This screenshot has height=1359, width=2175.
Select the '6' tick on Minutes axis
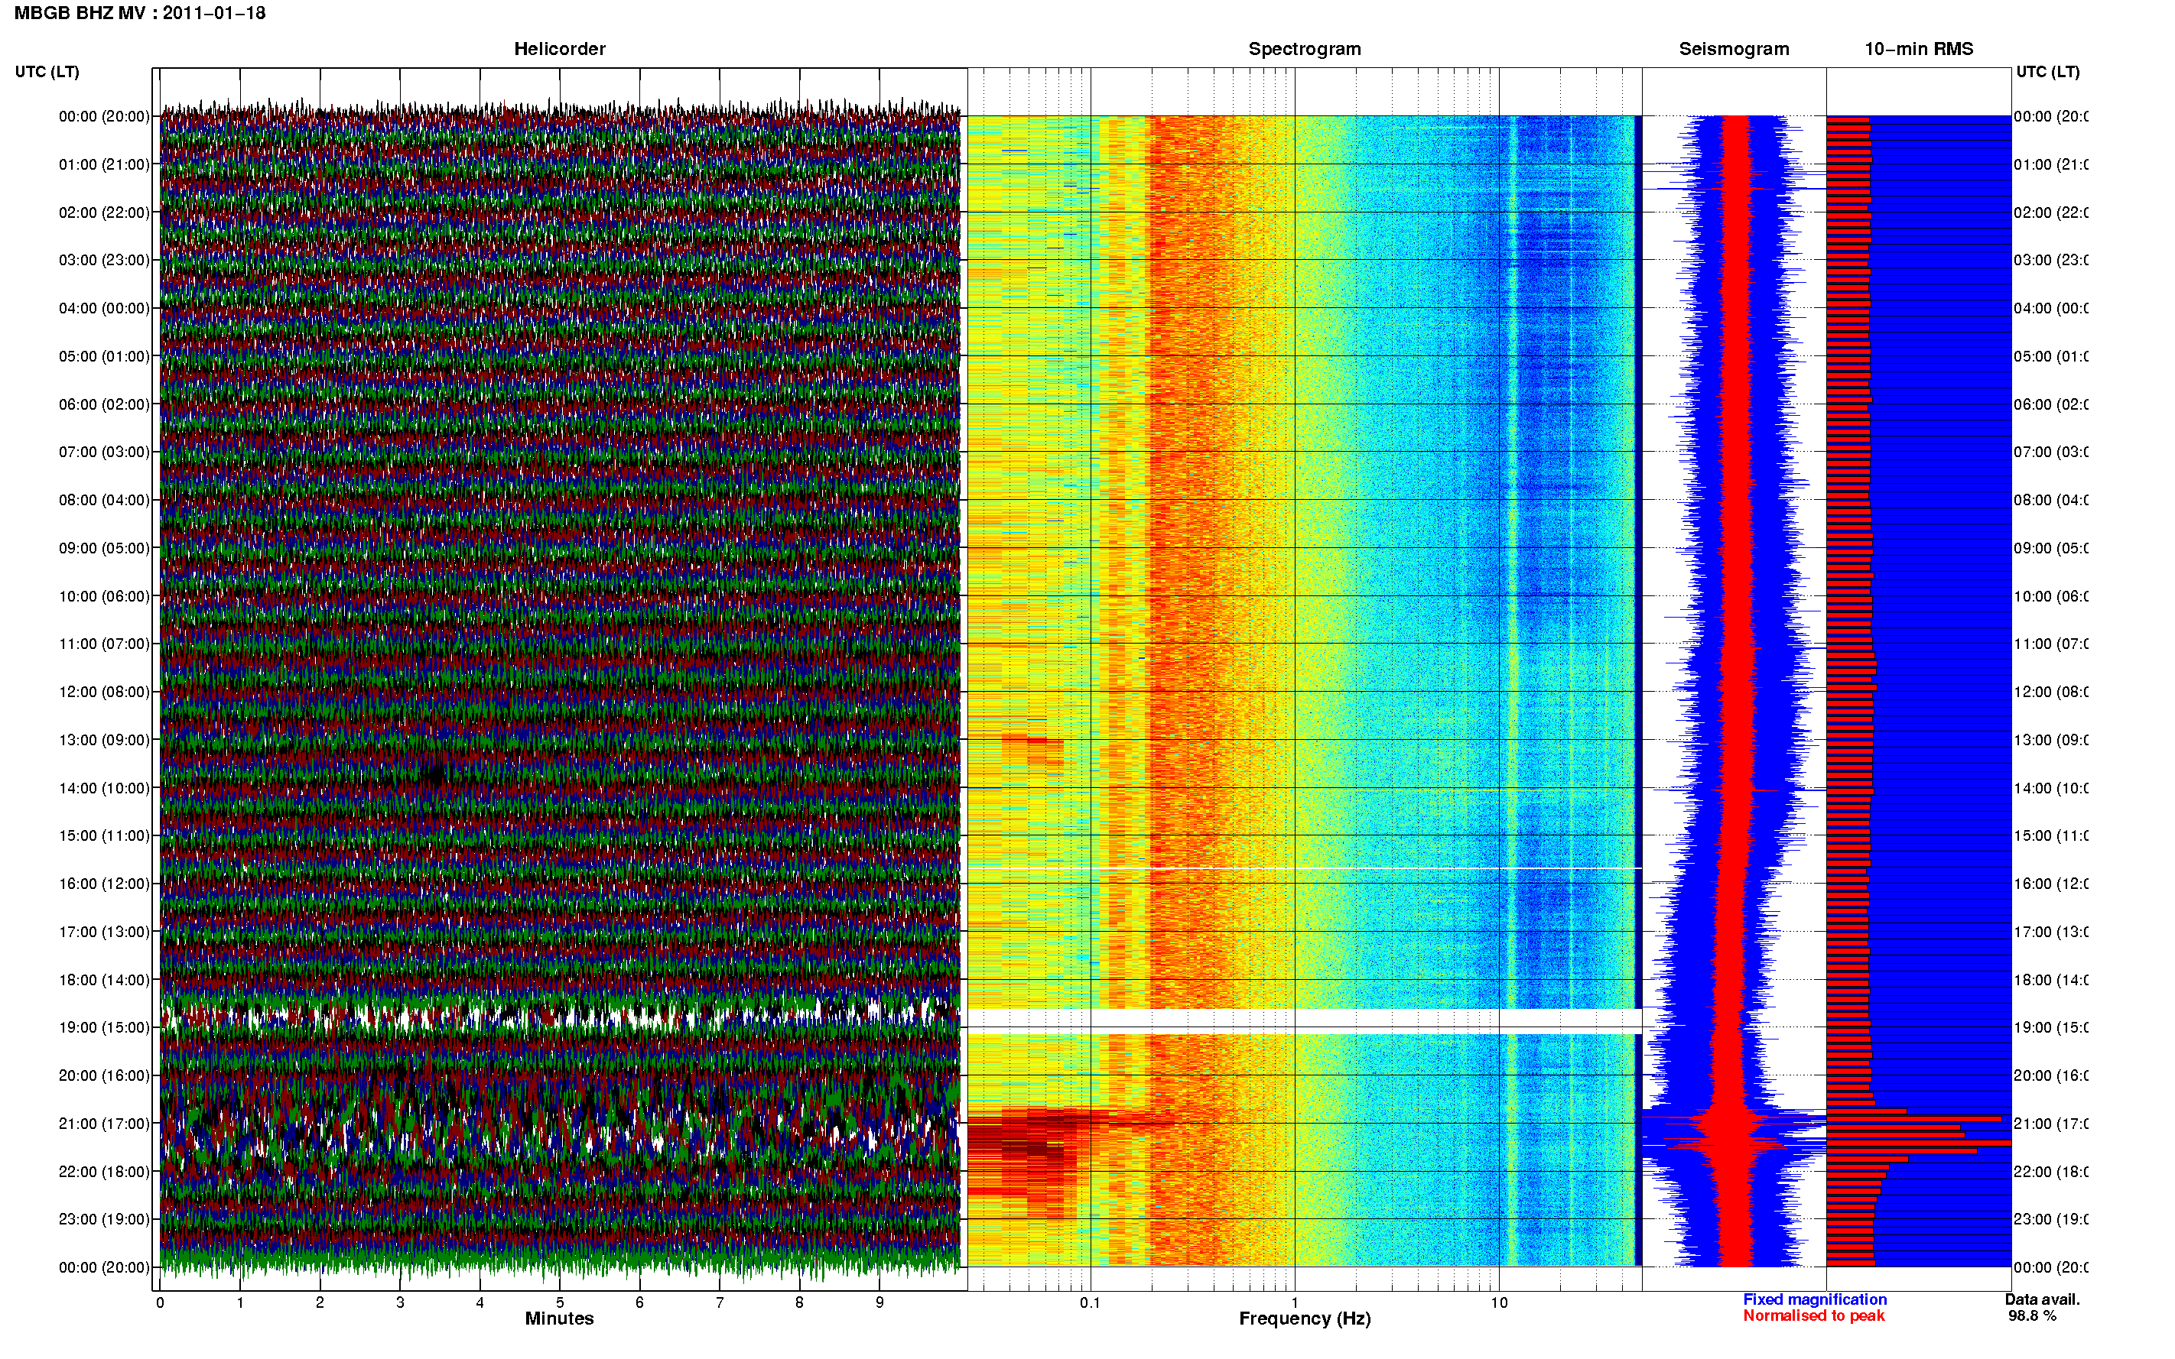(639, 1303)
